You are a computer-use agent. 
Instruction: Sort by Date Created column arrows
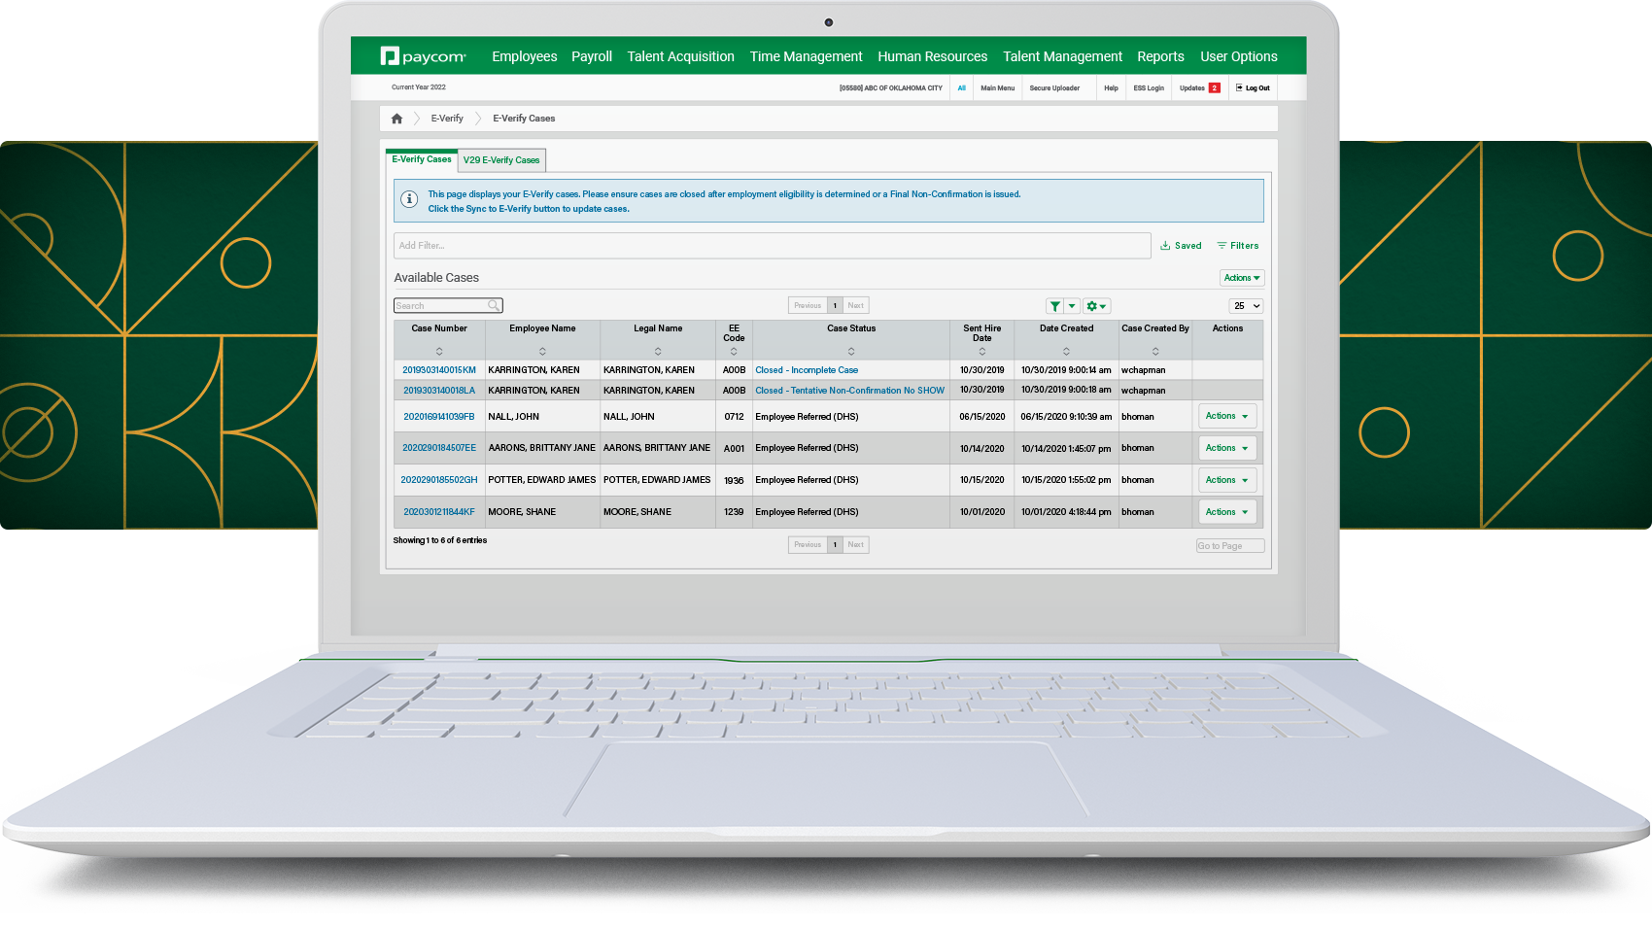(x=1066, y=351)
